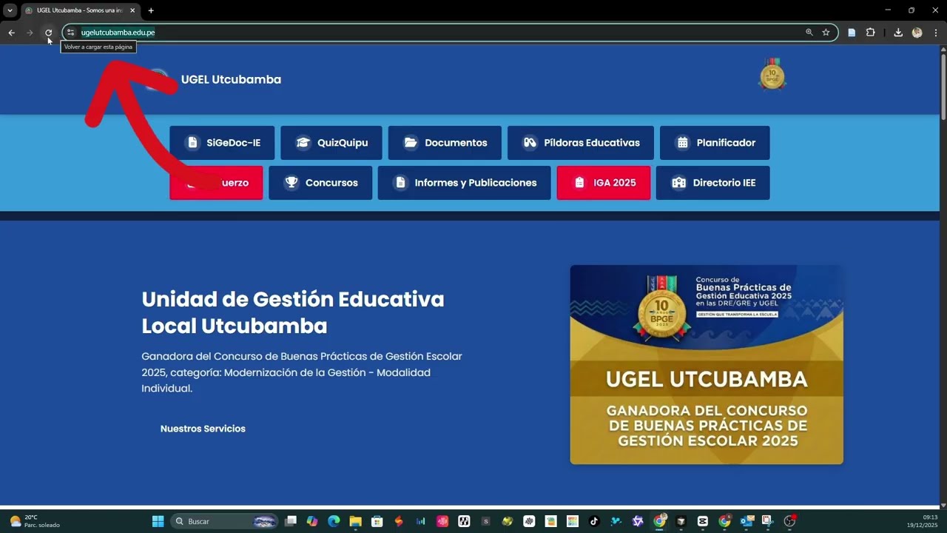
Task: Open the Concursos button
Action: (320, 183)
